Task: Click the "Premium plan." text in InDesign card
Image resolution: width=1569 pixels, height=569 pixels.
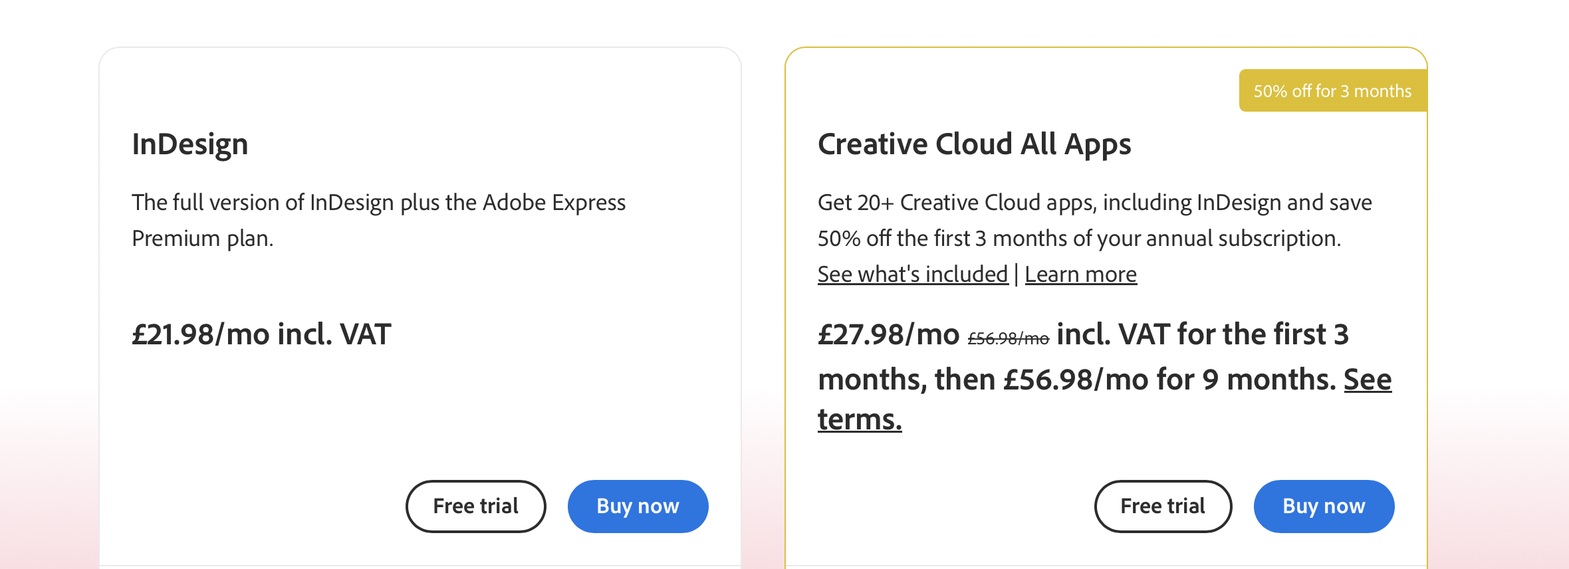Action: [203, 239]
